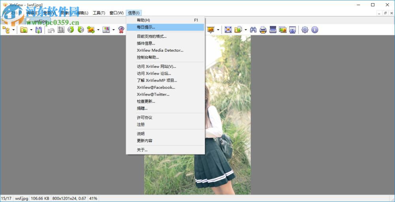The width and height of the screenshot is (395, 202).
Task: Open the color adjustment icon
Action: coord(106,30)
